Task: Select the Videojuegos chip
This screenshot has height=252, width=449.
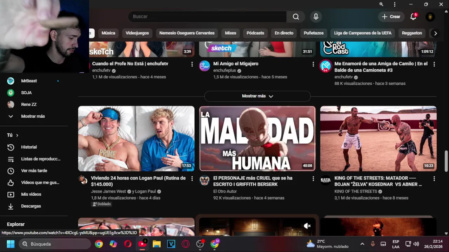Action: click(x=137, y=33)
